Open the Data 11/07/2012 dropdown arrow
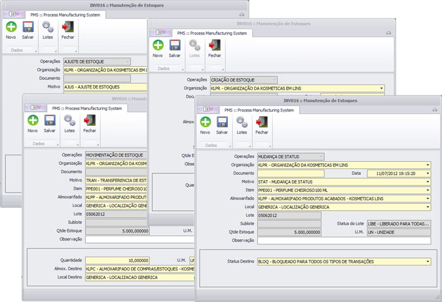The width and height of the screenshot is (442, 302). pyautogui.click(x=428, y=174)
